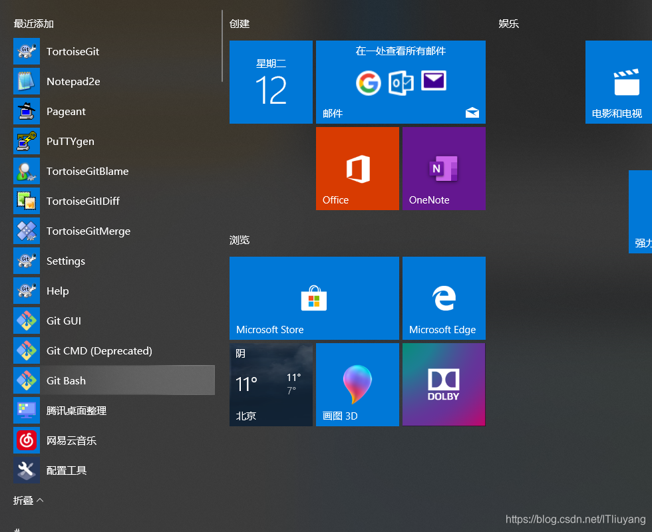Click the 创建 group heading
The width and height of the screenshot is (652, 532).
pyautogui.click(x=240, y=24)
